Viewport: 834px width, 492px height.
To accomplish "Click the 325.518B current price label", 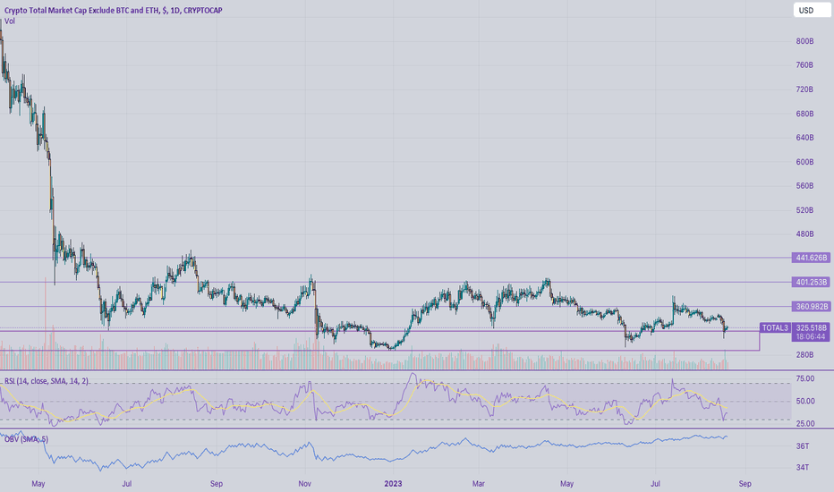I will [x=811, y=327].
